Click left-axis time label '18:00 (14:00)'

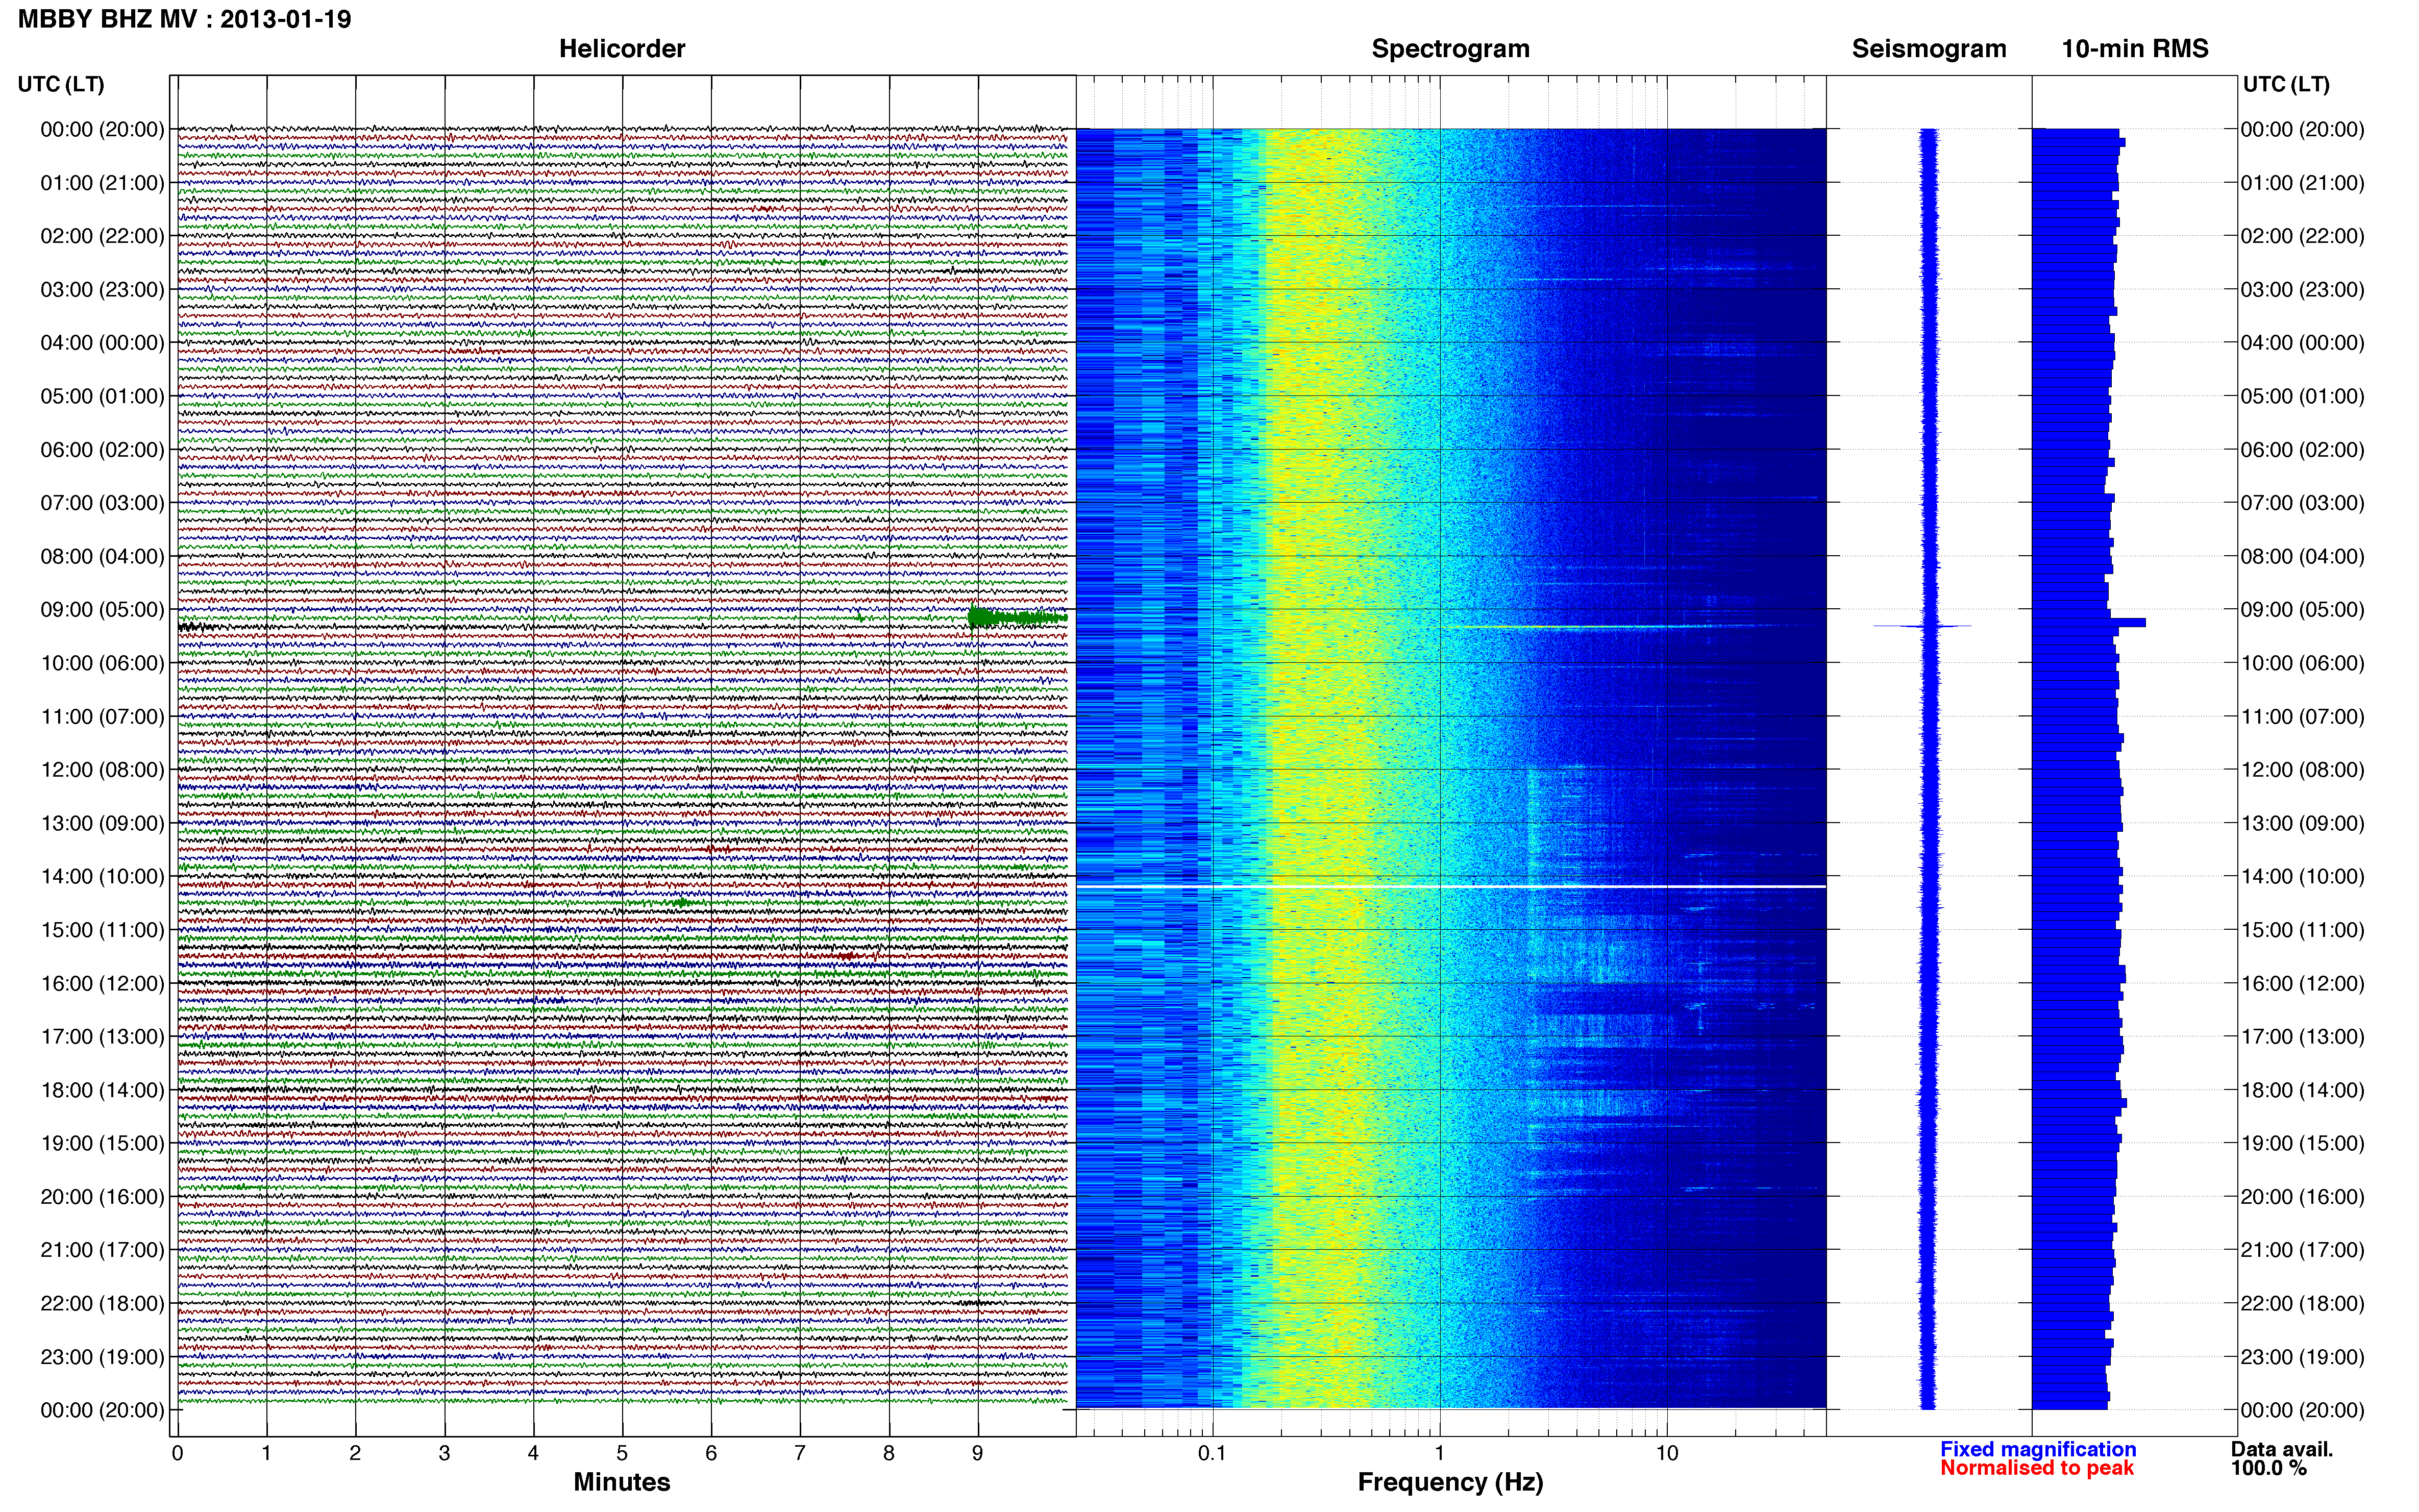(102, 1090)
